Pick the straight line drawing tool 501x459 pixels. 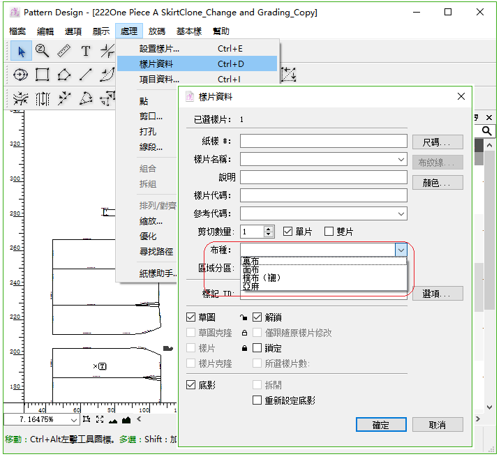coord(86,75)
